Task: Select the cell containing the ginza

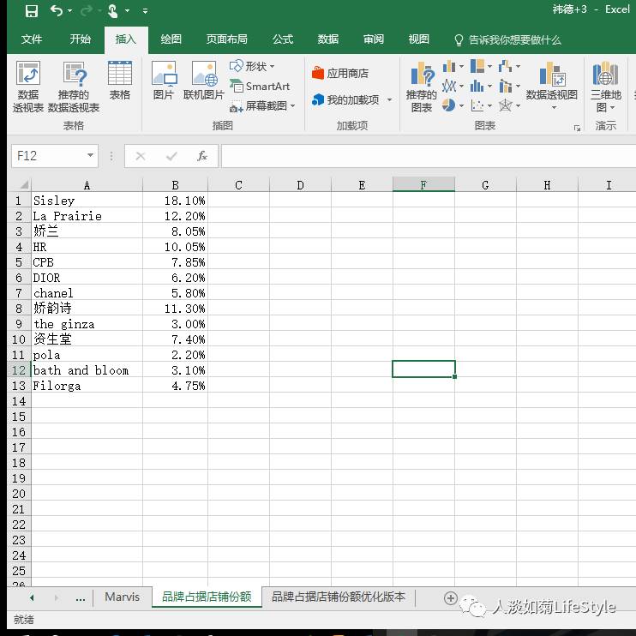Action: tap(87, 324)
